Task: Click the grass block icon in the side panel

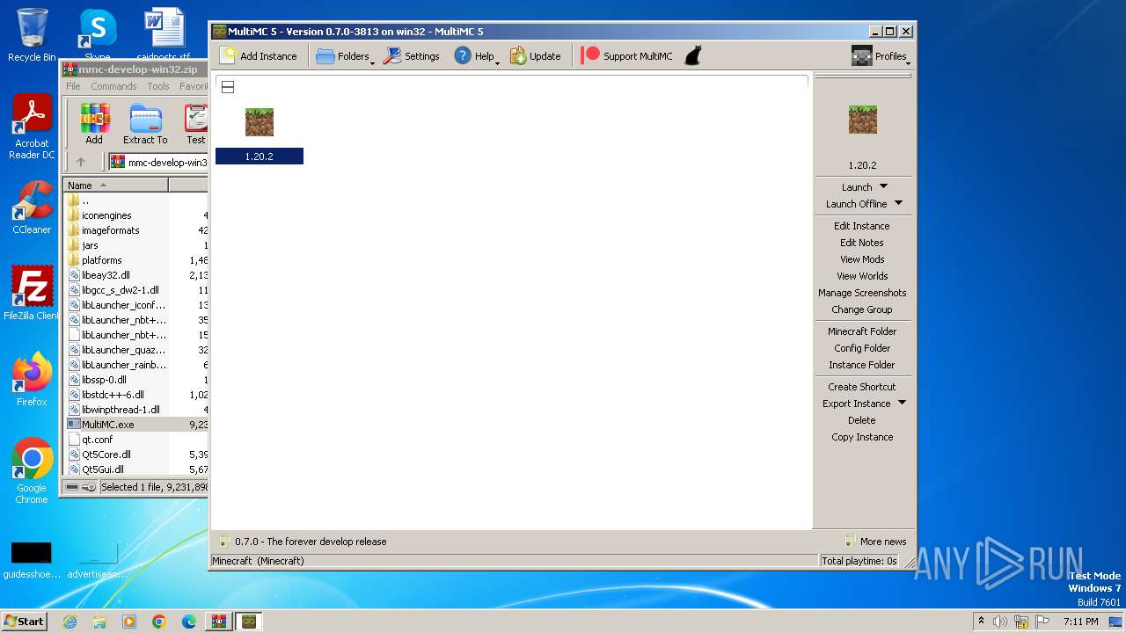Action: pos(862,119)
